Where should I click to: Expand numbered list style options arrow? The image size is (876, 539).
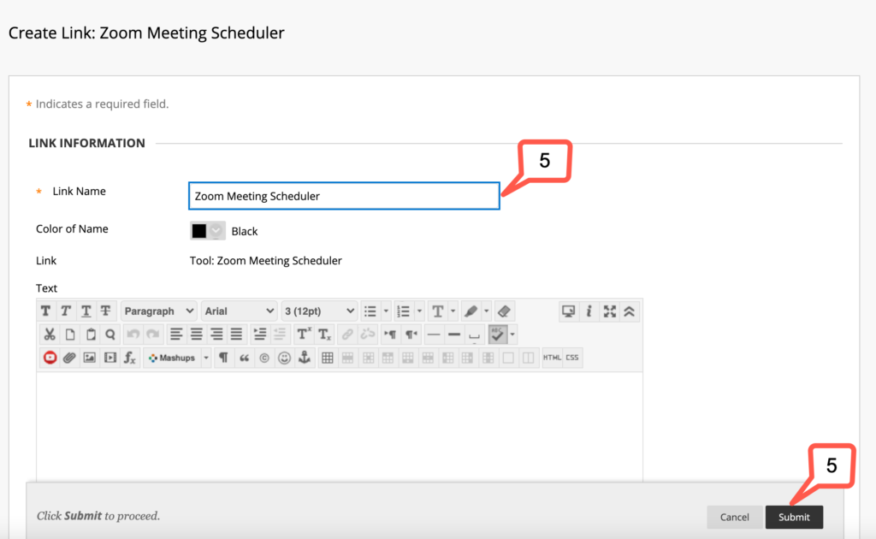419,311
